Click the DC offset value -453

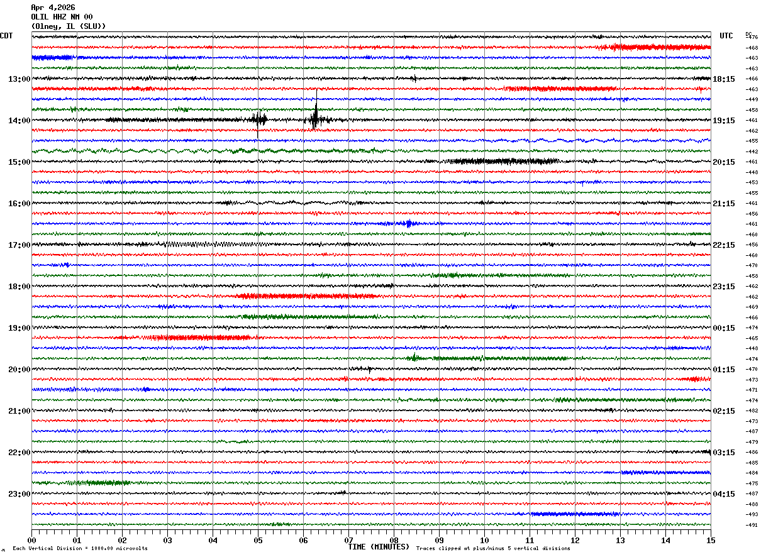pos(752,182)
